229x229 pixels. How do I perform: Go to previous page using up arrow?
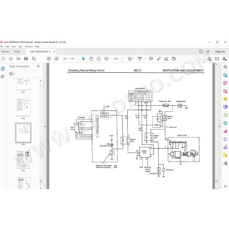coord(49,59)
